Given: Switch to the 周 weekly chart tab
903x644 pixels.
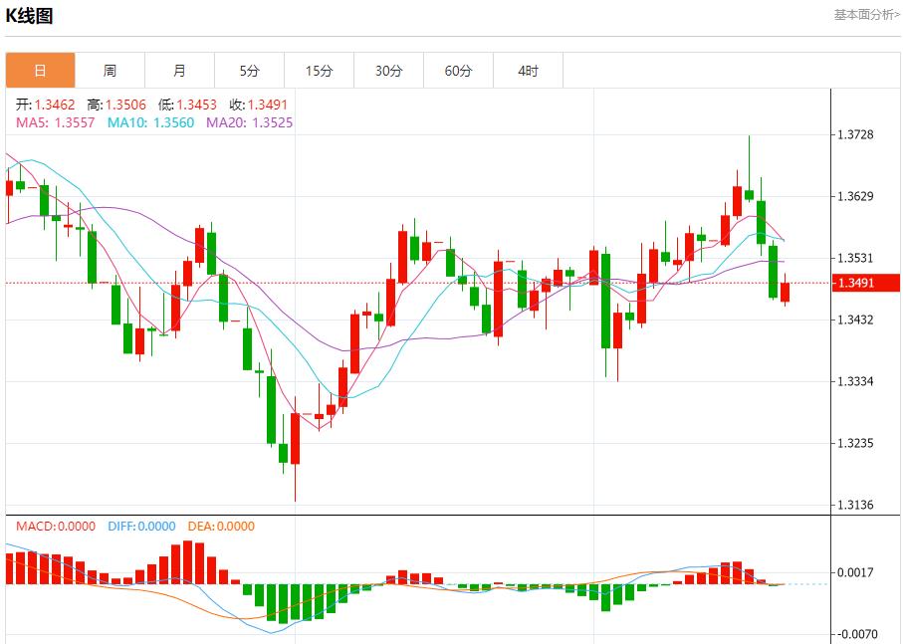Looking at the screenshot, I should (111, 70).
